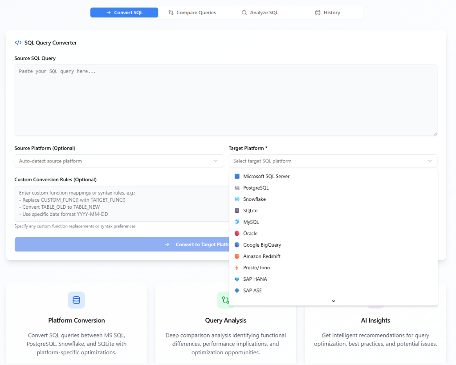Click the Source SQL Query label
456x365 pixels.
coord(35,58)
